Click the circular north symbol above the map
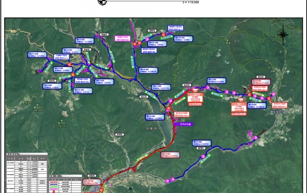The height and width of the screenshot is (193, 307). pyautogui.click(x=102, y=2)
